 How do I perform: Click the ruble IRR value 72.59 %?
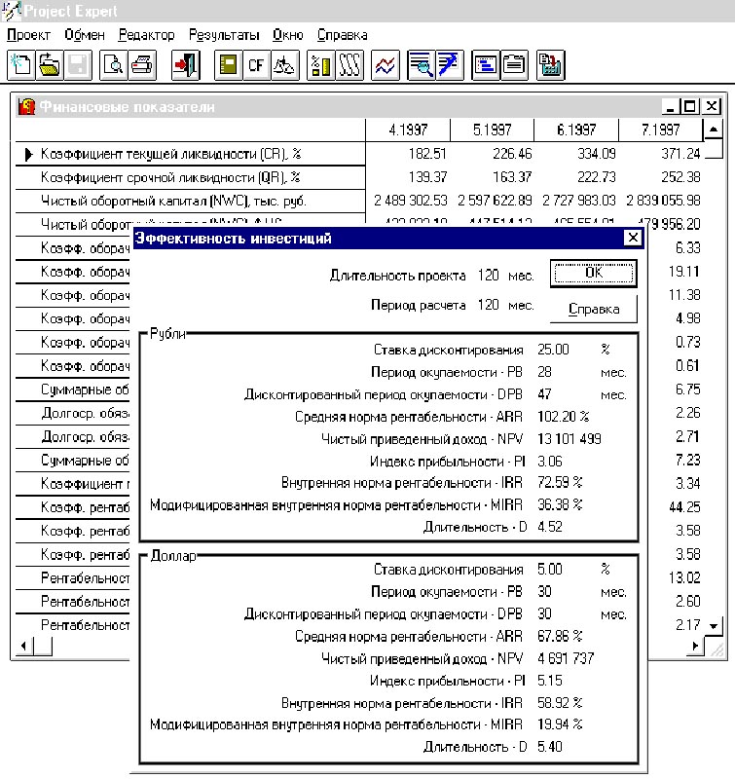click(x=560, y=482)
